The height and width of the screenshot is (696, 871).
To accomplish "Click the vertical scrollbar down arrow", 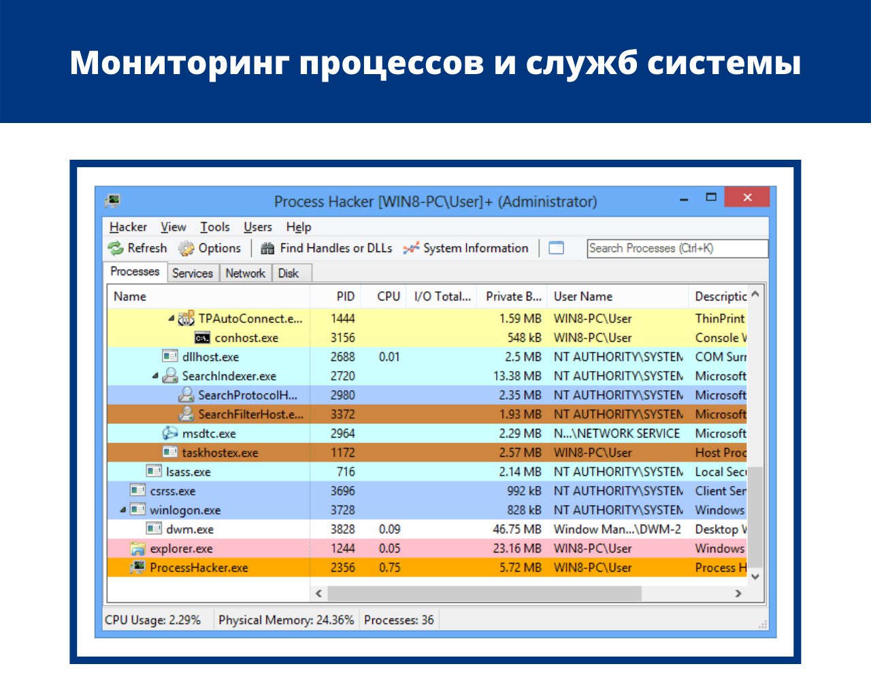I will click(755, 576).
